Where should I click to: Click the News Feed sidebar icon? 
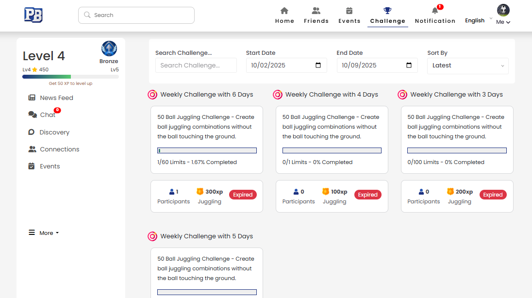(32, 98)
